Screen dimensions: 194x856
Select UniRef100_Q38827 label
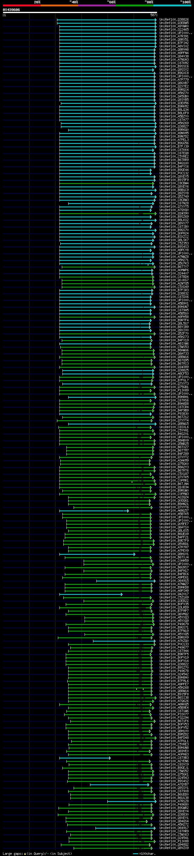174,126
